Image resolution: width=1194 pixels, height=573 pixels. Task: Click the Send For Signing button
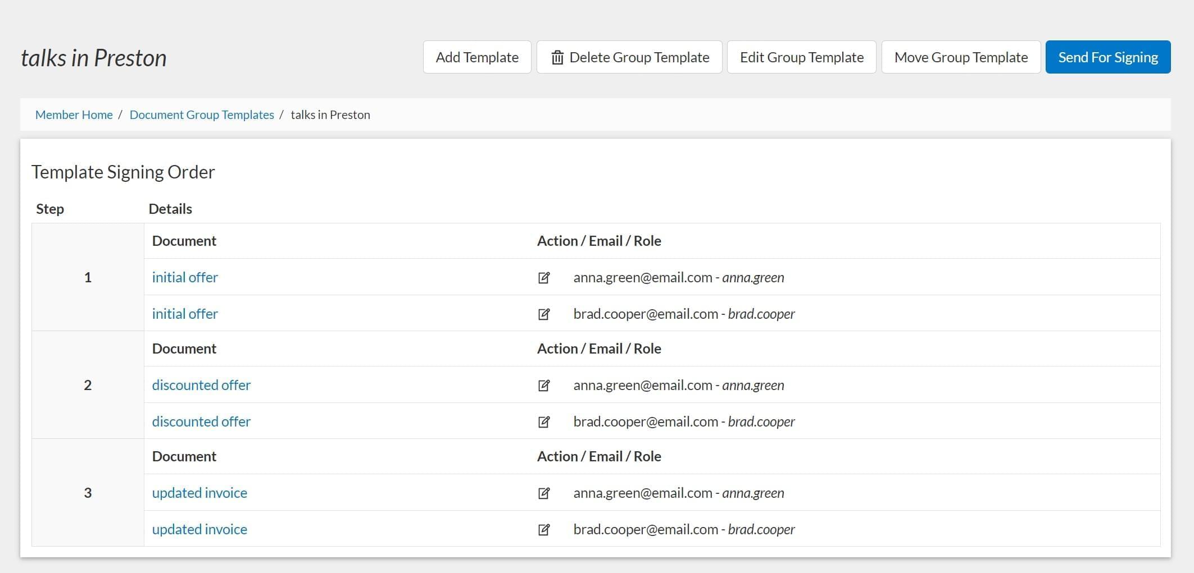[1108, 57]
